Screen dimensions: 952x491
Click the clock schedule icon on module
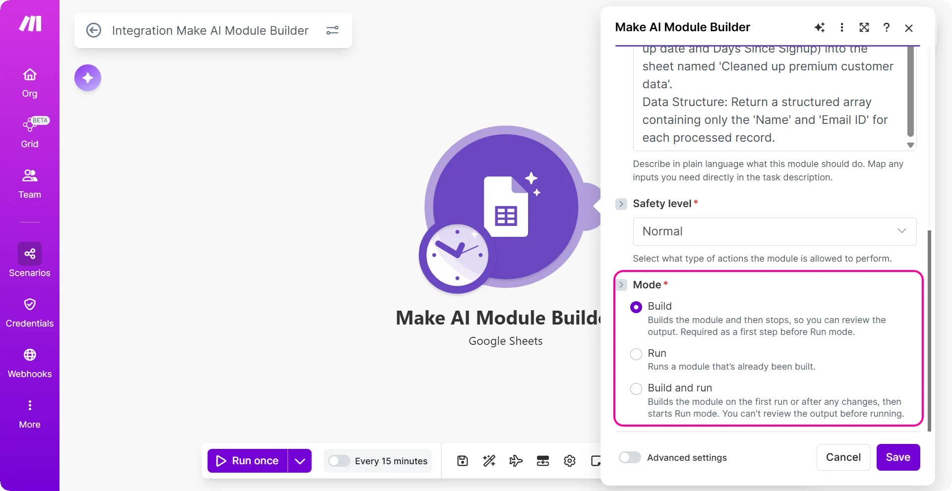(457, 256)
